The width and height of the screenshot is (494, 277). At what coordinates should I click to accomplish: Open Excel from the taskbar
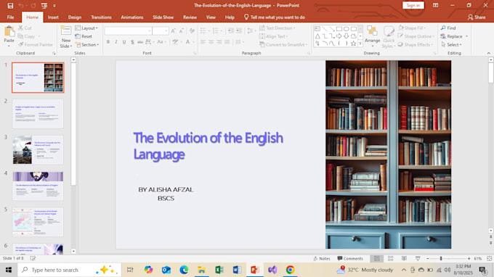pos(219,270)
